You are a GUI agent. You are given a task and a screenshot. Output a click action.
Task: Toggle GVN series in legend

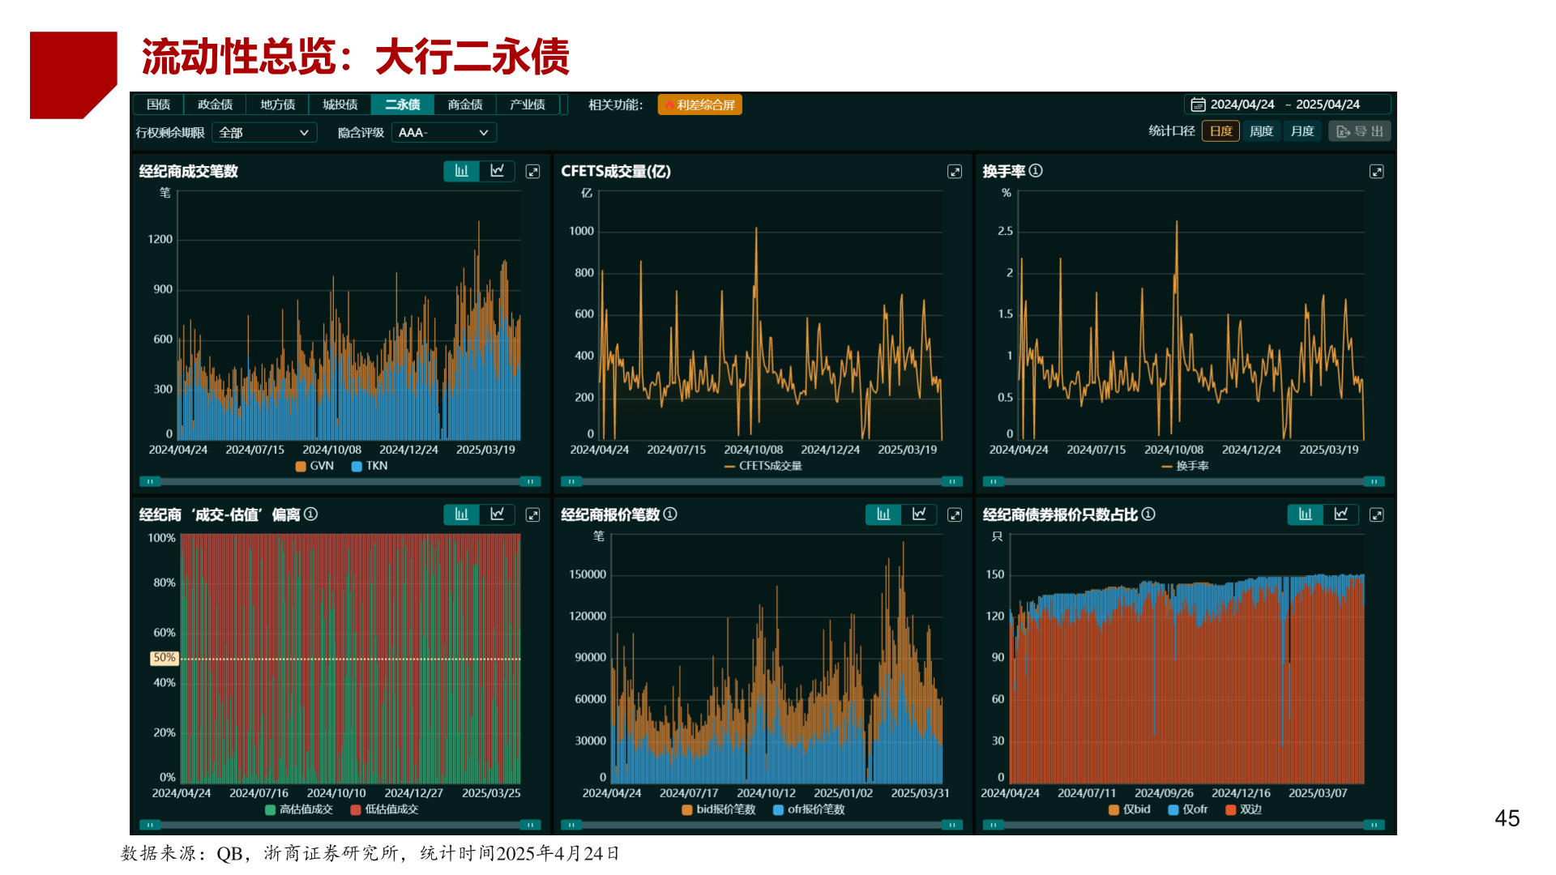click(314, 466)
